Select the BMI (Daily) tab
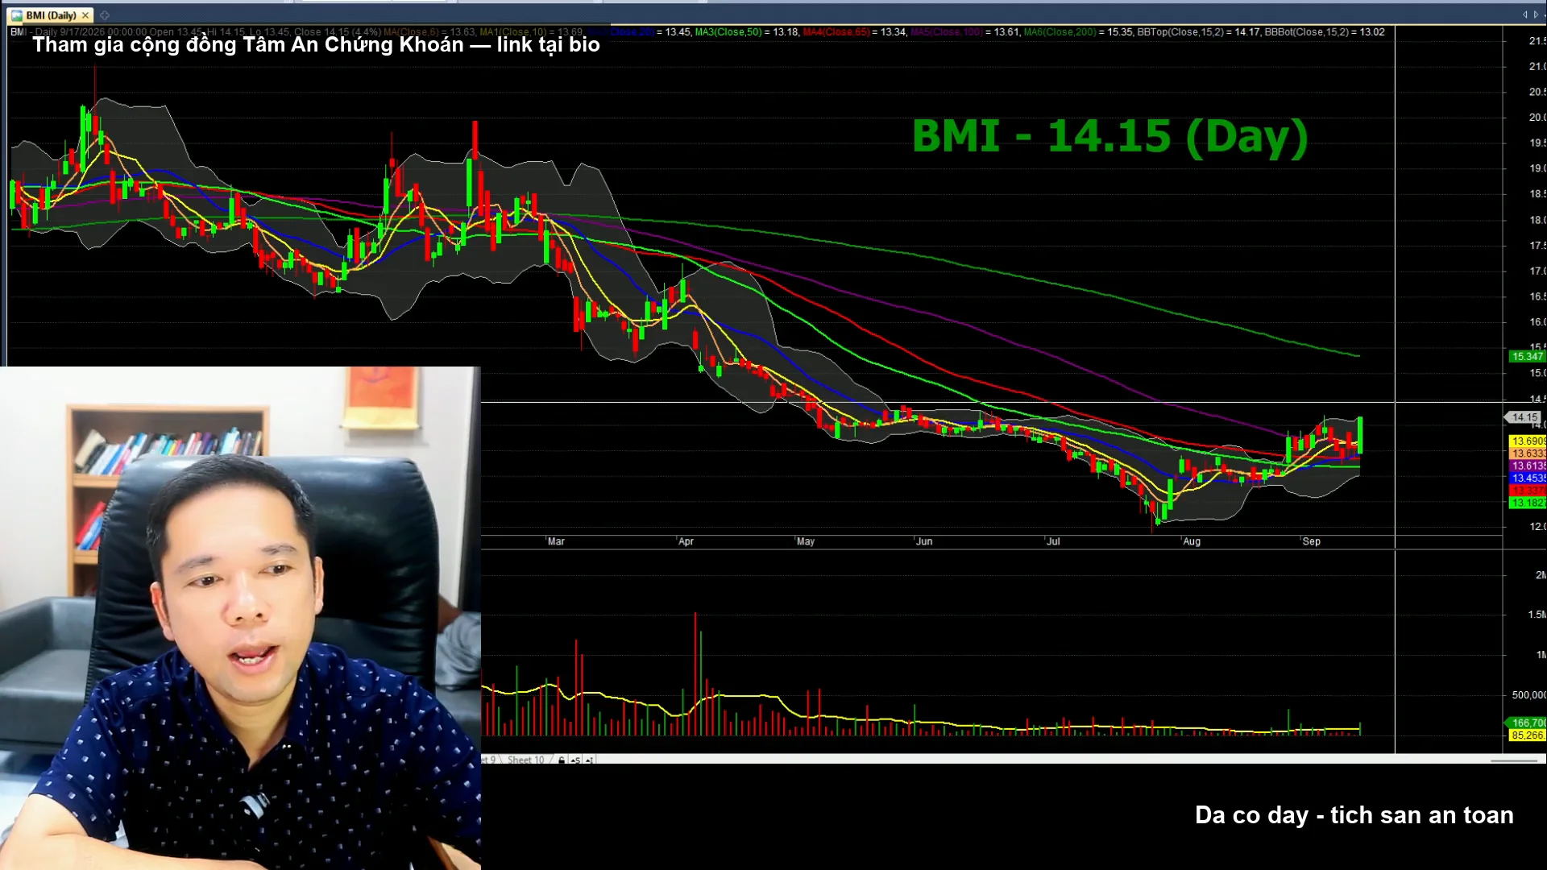This screenshot has height=870, width=1547. [x=51, y=15]
